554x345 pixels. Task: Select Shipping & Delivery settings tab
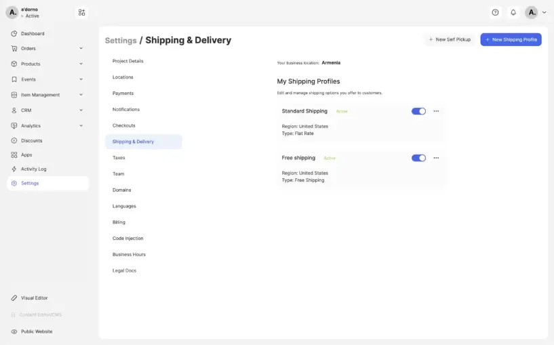tap(144, 142)
